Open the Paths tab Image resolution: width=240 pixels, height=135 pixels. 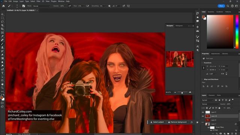219,95
